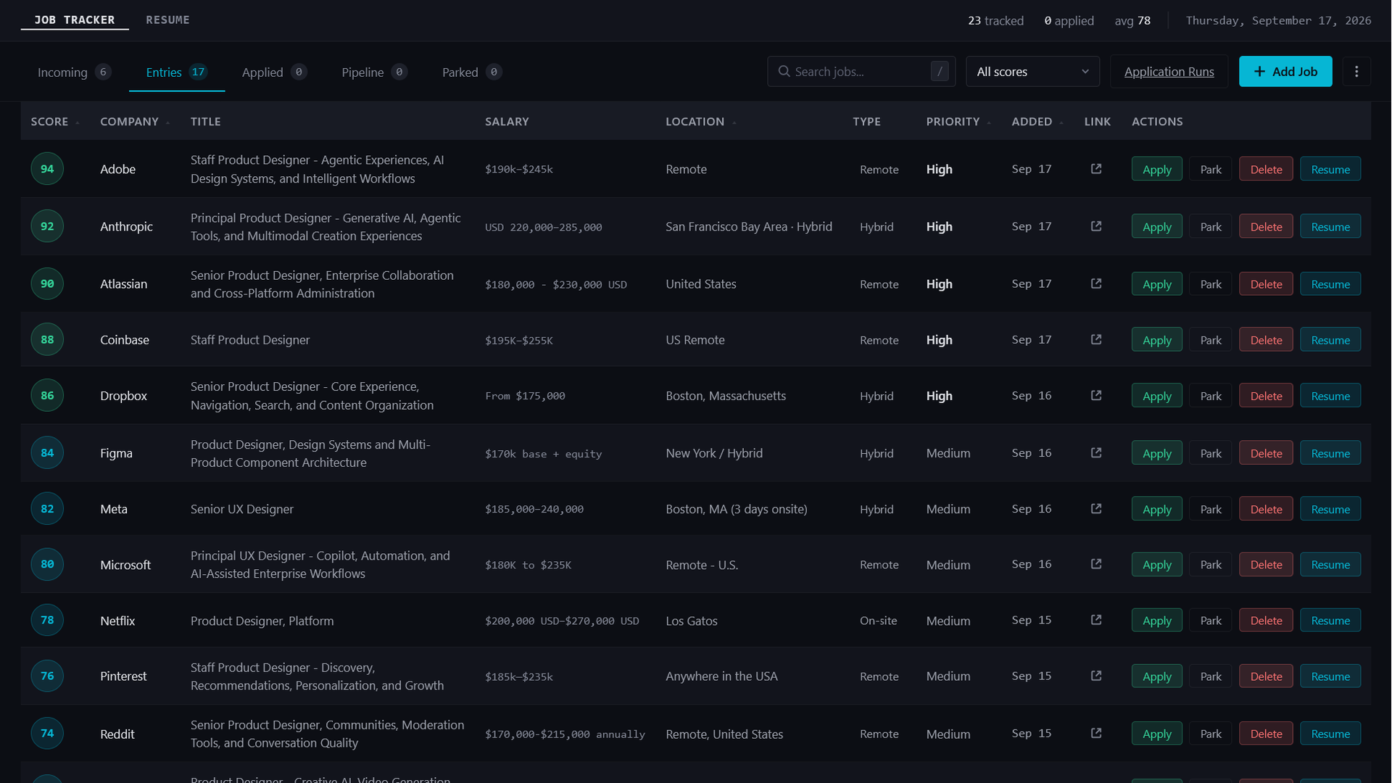Apply to the Netflix job
This screenshot has width=1392, height=783.
1156,620
